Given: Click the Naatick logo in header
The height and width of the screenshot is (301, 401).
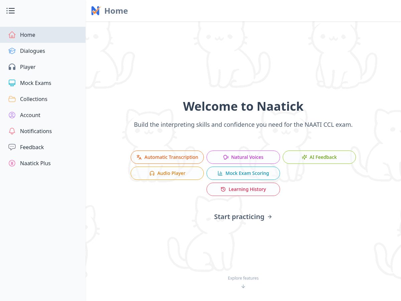Looking at the screenshot, I should [x=96, y=11].
